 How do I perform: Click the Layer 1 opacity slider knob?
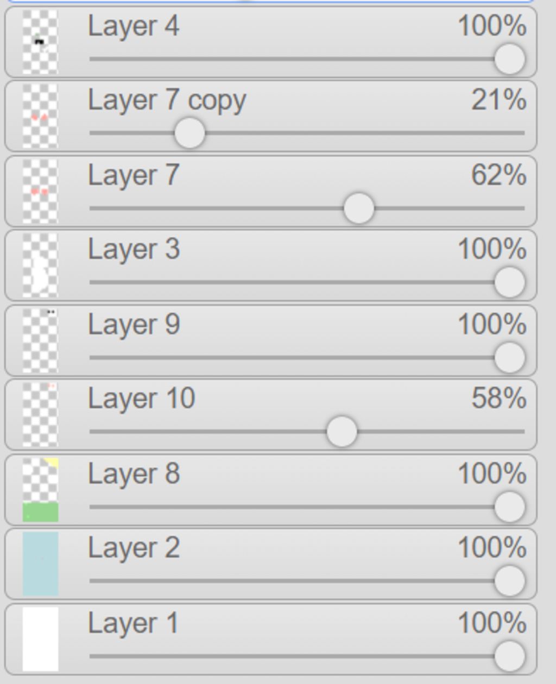(x=510, y=656)
